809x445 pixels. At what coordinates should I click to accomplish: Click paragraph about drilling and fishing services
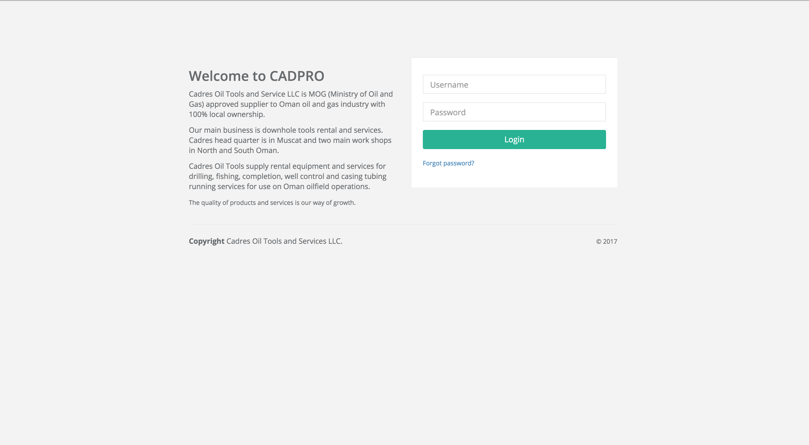pyautogui.click(x=288, y=176)
